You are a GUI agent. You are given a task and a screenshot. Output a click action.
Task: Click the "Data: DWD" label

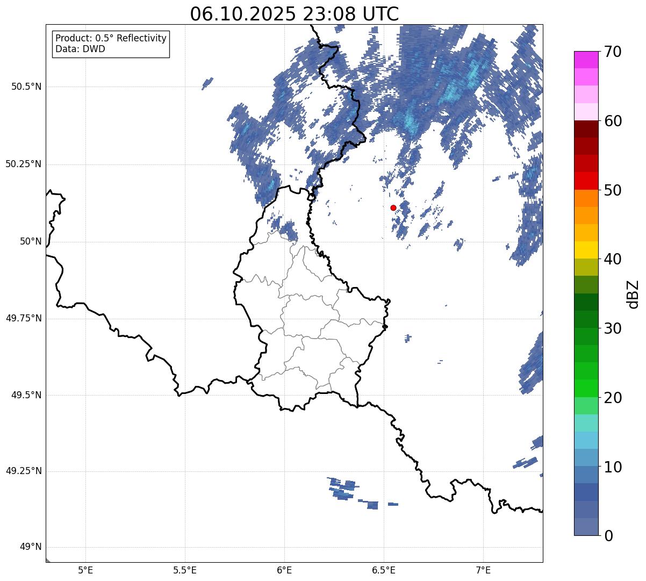click(80, 49)
